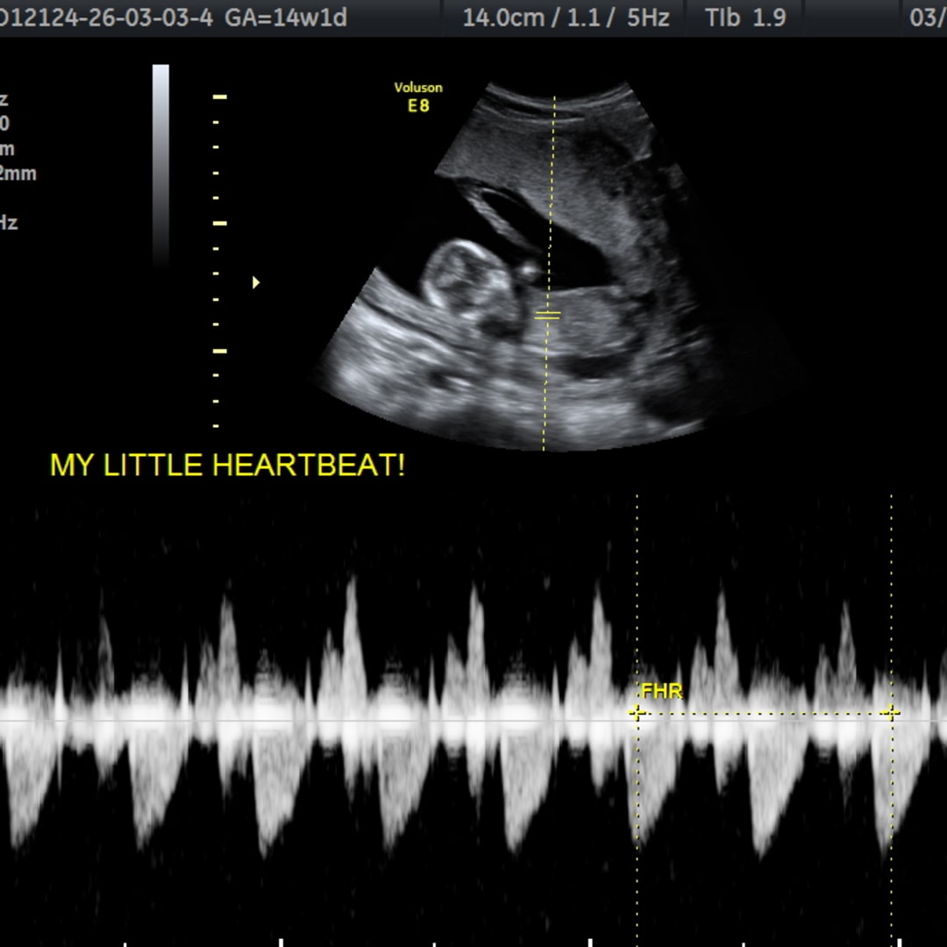Click the GA=14w1d gestational age text
Image resolution: width=947 pixels, height=947 pixels.
[286, 18]
